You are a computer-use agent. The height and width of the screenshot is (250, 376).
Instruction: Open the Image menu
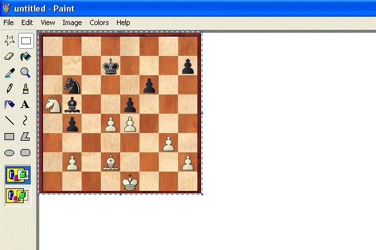coord(72,22)
